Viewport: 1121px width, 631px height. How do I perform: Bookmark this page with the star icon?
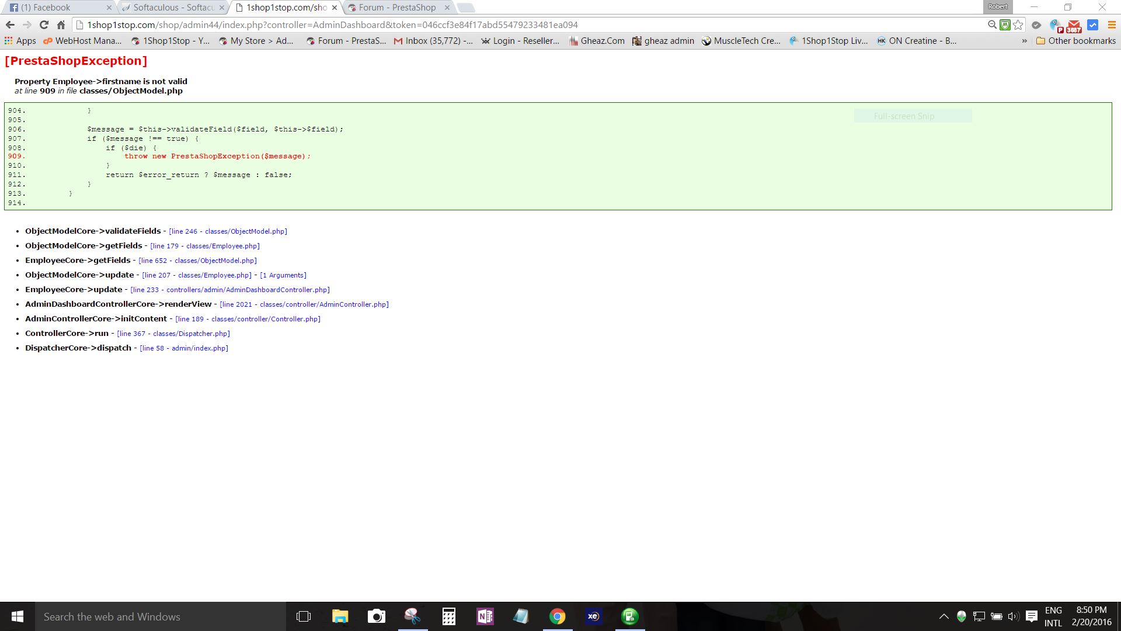click(x=1018, y=25)
